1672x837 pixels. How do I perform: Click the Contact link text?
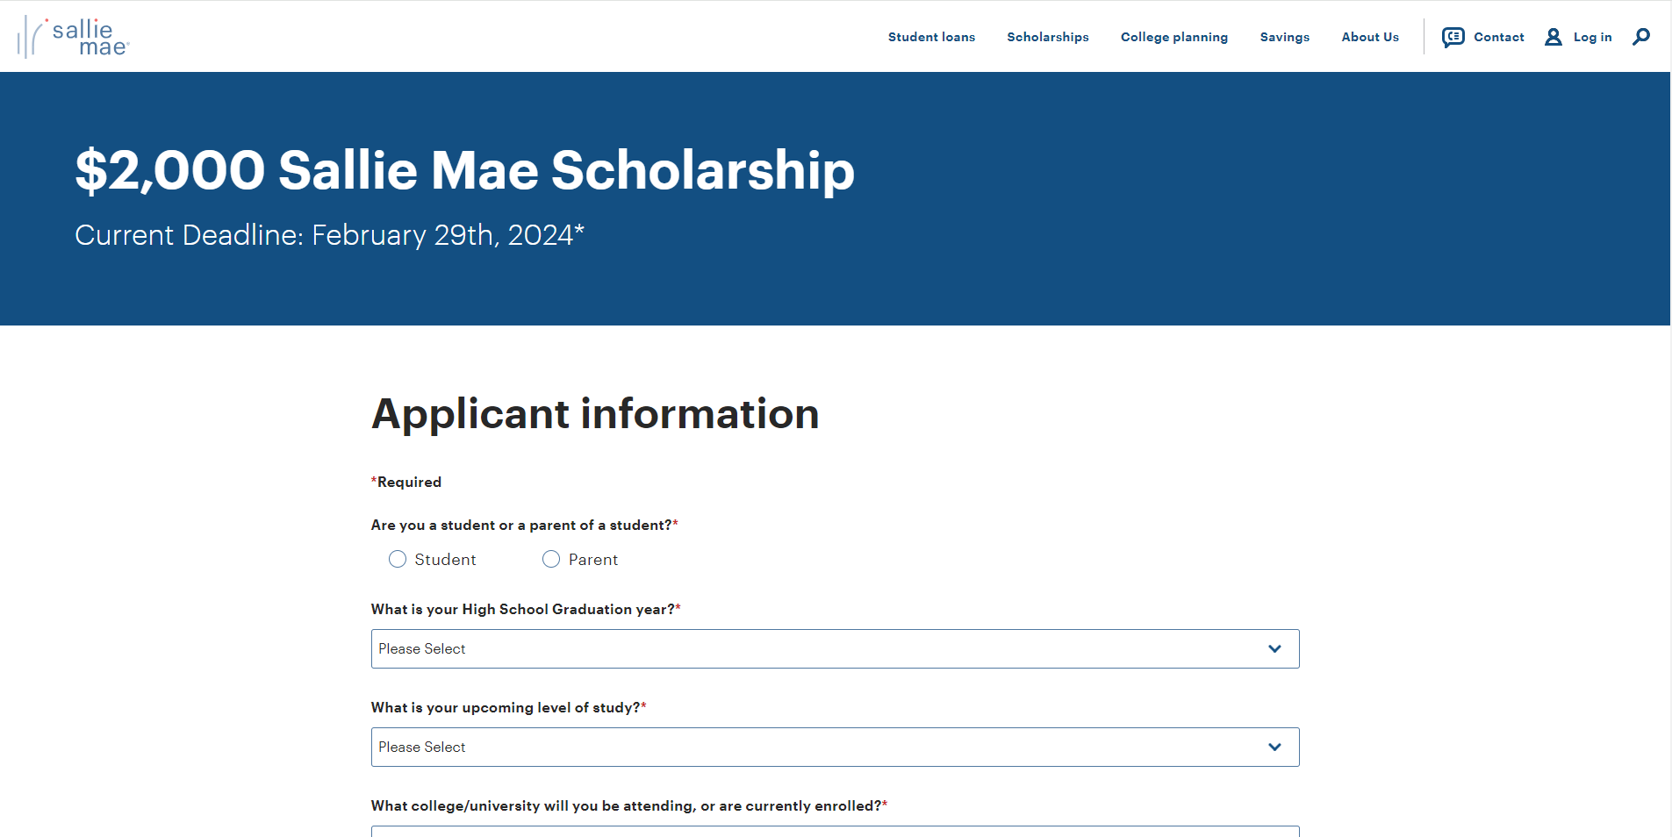coord(1498,37)
